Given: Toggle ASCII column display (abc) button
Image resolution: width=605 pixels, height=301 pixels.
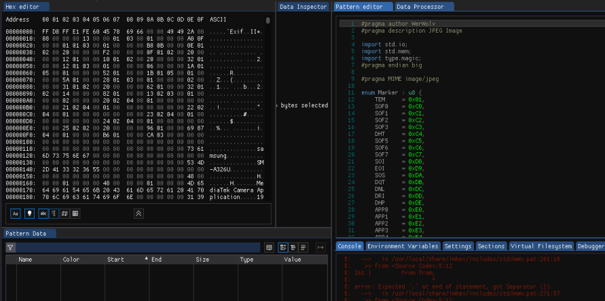Looking at the screenshot, I should coord(43,213).
